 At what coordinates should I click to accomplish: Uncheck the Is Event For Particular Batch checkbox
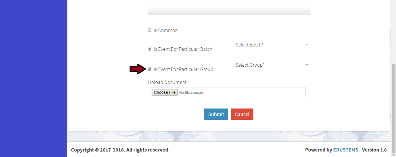click(x=150, y=49)
